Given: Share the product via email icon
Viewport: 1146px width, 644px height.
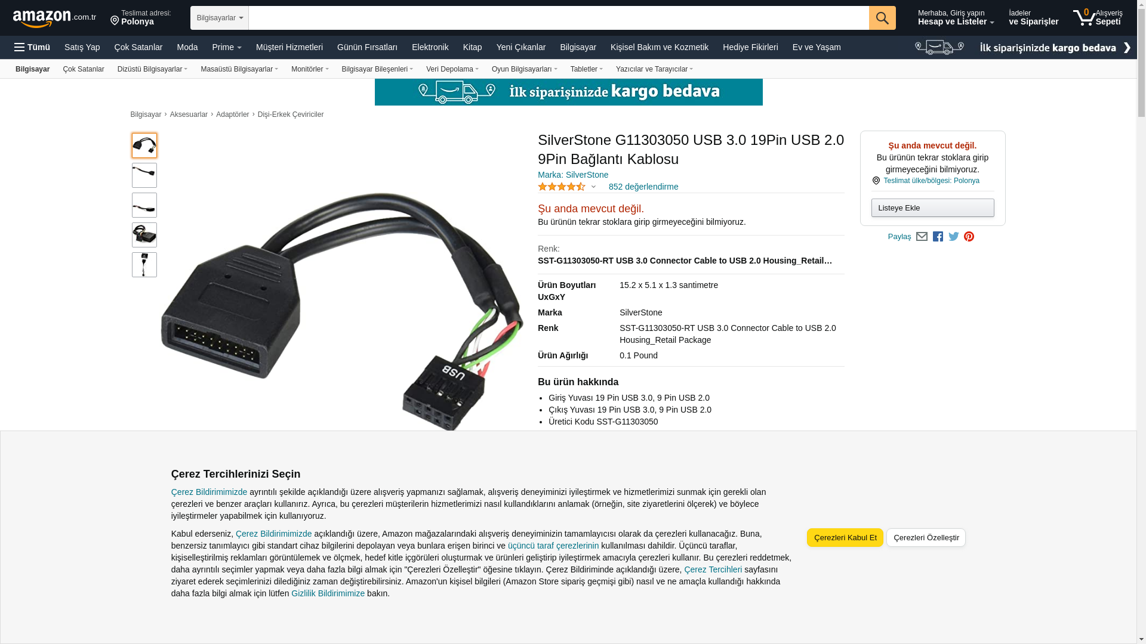Looking at the screenshot, I should tap(922, 237).
